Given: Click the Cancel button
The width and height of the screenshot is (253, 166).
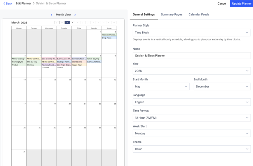Looking at the screenshot, I should [x=222, y=4].
